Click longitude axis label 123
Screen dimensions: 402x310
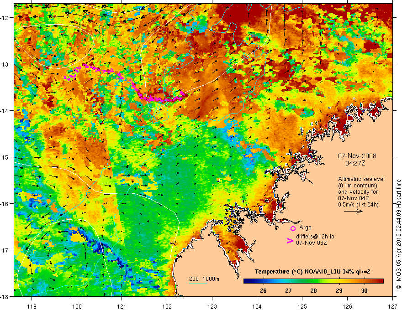click(212, 306)
